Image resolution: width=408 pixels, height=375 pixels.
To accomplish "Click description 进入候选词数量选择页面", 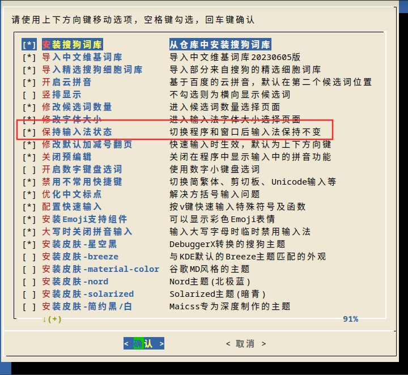I will coord(225,107).
